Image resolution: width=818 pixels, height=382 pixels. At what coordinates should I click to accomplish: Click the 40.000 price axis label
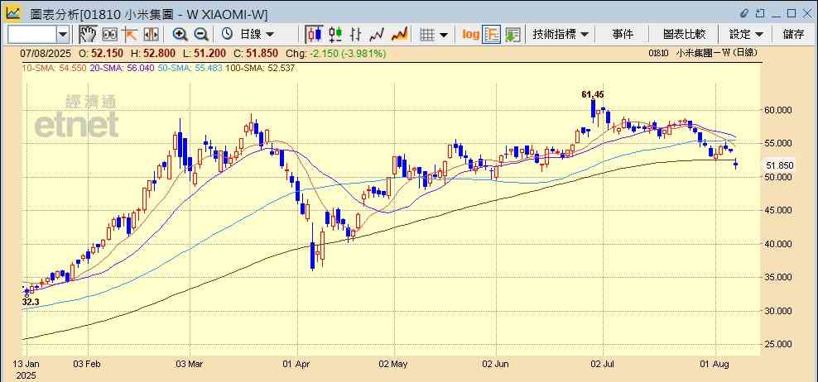[778, 244]
